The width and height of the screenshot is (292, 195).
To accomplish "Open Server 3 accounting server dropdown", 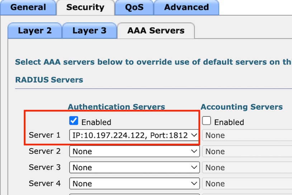I will pyautogui.click(x=247, y=167).
